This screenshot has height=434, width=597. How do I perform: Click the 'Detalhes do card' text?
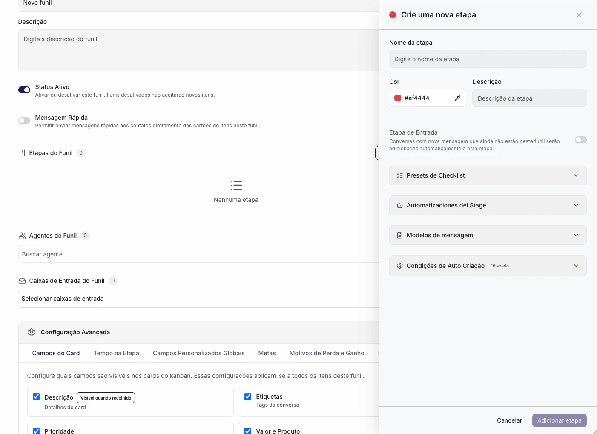(65, 408)
